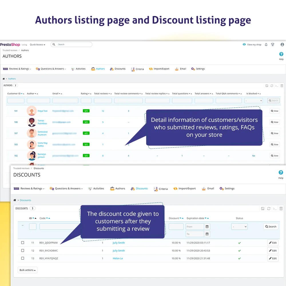Screen dimensions: 286x286
Task: Click the Settings tab in the module menu
Action: pos(198,69)
